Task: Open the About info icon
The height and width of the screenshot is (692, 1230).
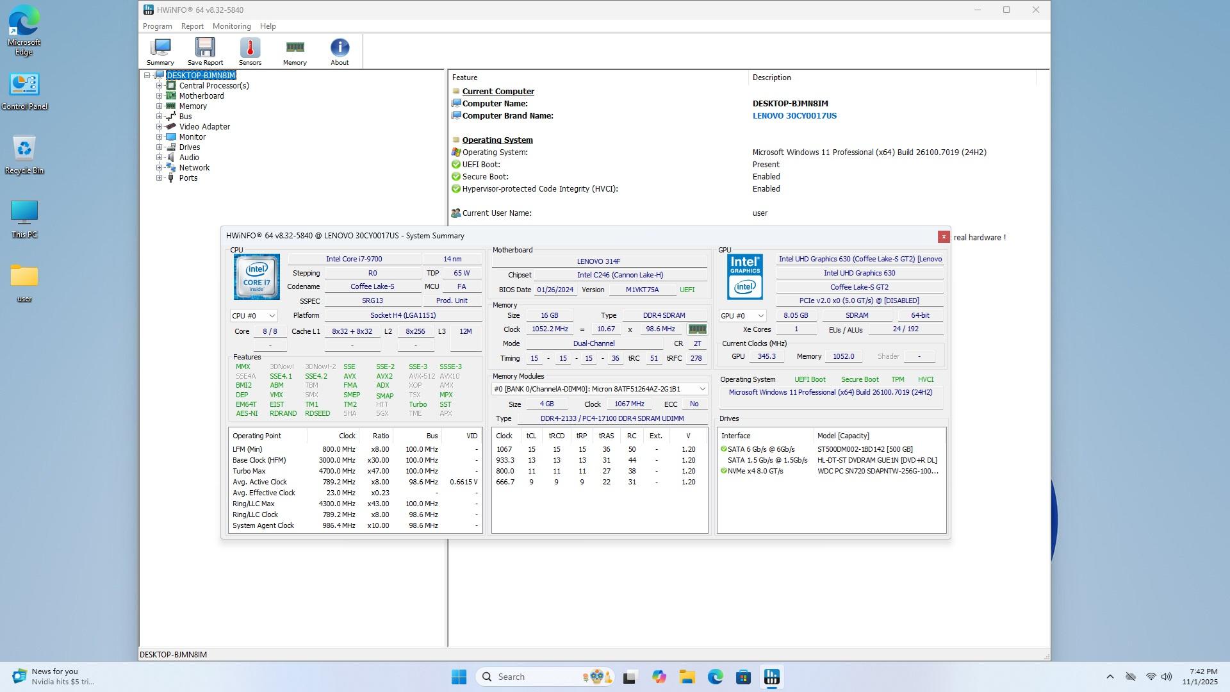Action: point(340,51)
